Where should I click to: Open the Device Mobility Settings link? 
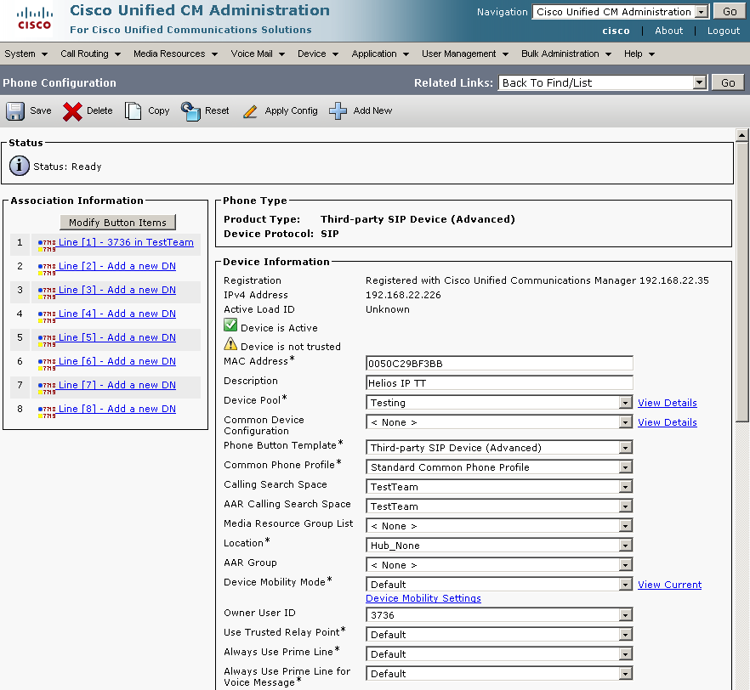click(x=423, y=598)
